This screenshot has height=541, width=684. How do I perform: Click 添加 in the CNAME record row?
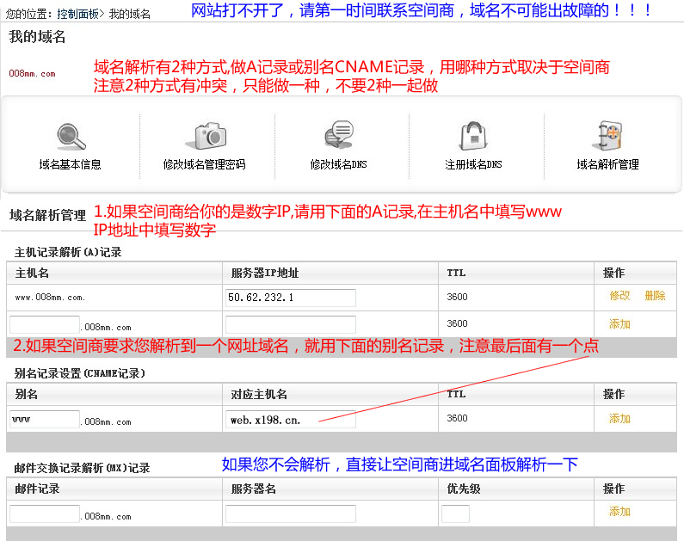point(619,419)
